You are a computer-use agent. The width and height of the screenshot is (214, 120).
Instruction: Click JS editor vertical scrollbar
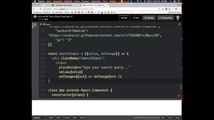(181, 87)
